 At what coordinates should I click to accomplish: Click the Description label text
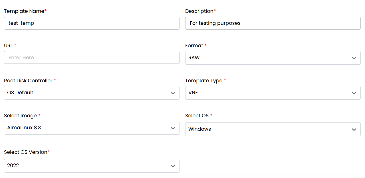click(x=199, y=11)
